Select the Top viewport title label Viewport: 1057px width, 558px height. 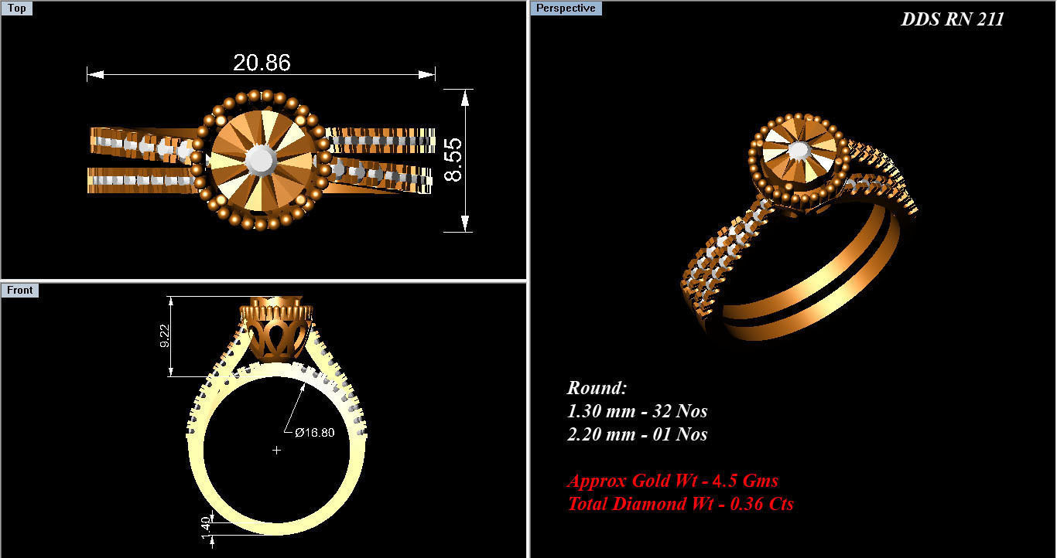pos(17,9)
